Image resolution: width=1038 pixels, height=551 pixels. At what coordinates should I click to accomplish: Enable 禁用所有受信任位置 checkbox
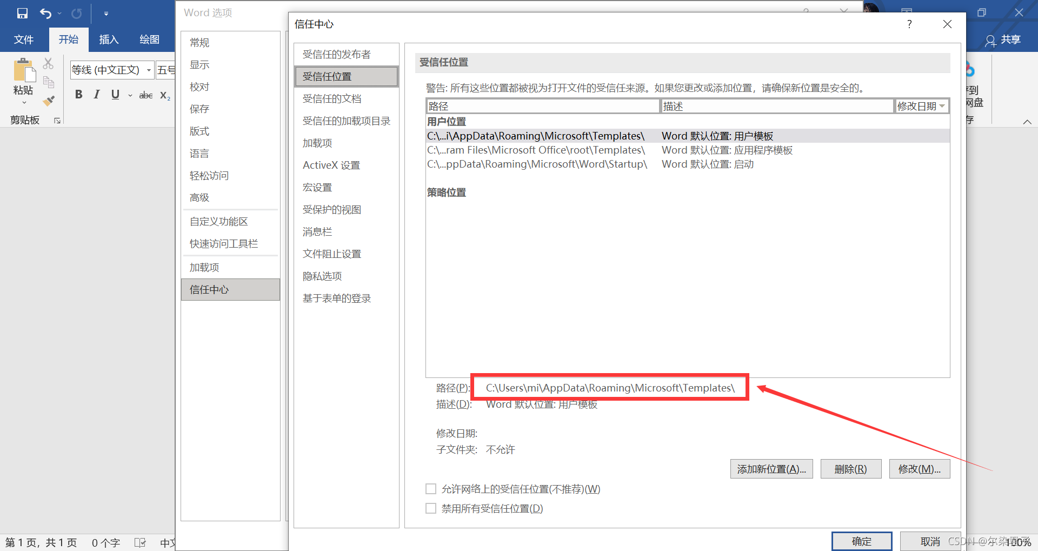(x=431, y=508)
